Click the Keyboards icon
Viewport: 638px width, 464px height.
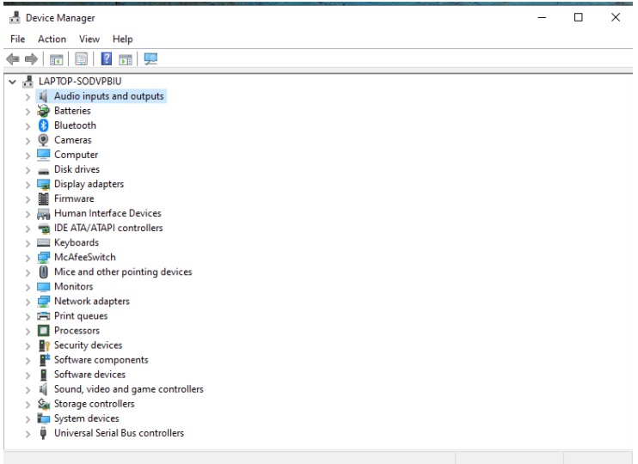pyautogui.click(x=43, y=243)
